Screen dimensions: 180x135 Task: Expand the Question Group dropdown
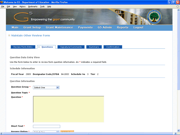pos(46,87)
